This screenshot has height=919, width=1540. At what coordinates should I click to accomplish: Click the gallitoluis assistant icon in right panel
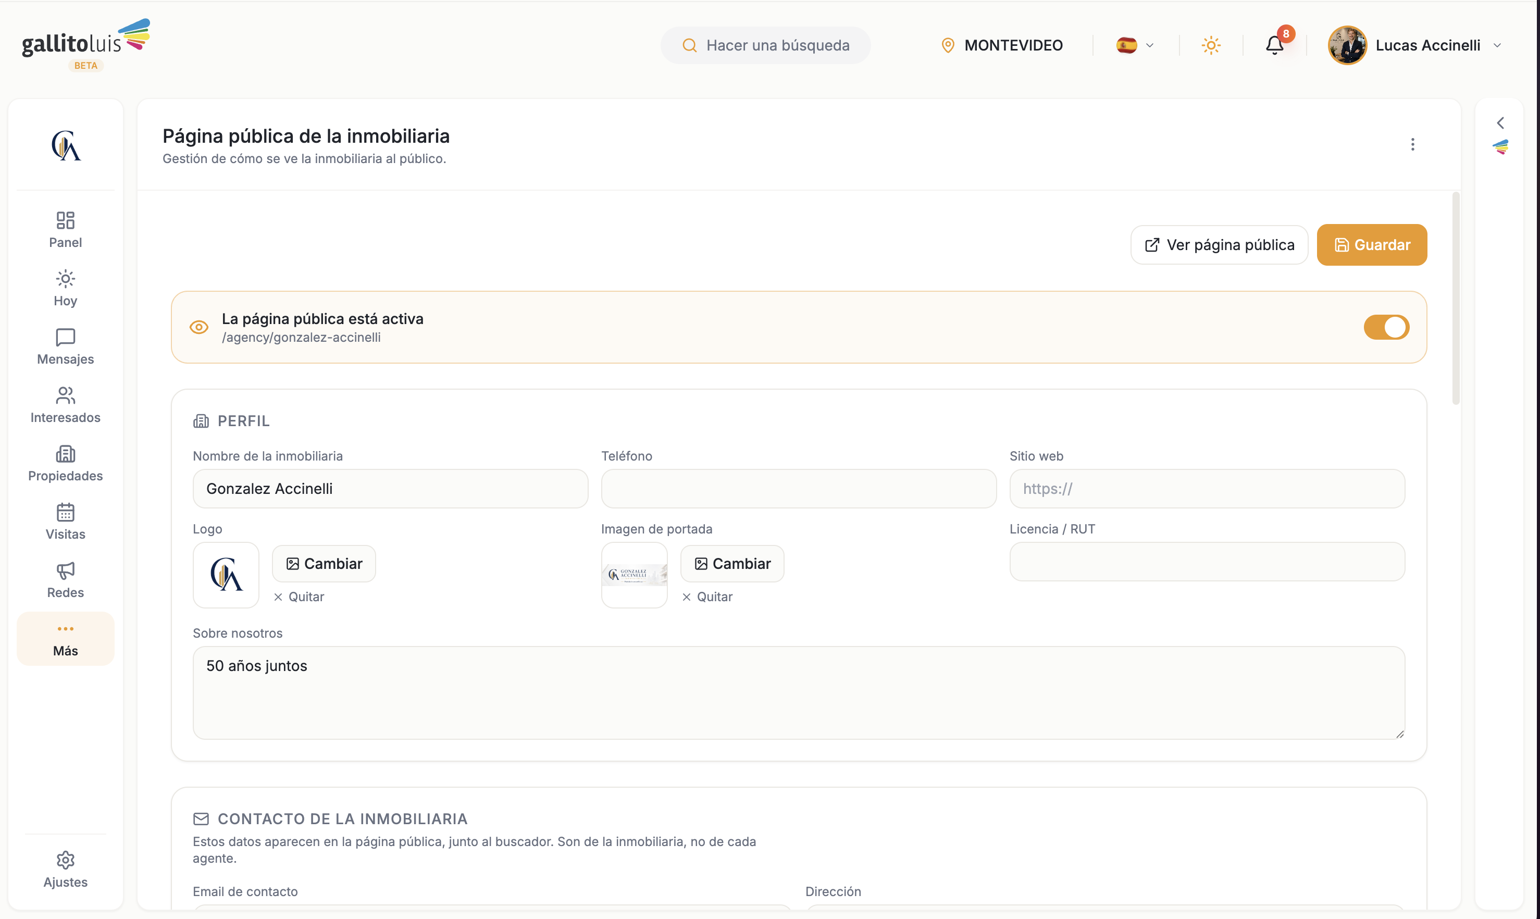click(1500, 147)
